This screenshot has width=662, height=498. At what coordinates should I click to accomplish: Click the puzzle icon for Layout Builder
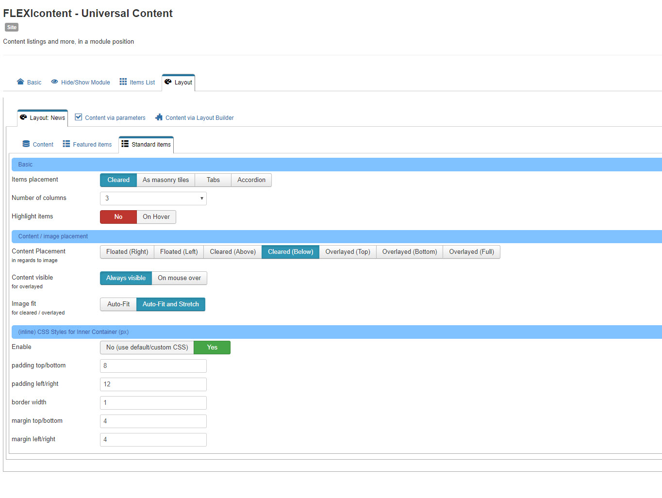click(159, 117)
